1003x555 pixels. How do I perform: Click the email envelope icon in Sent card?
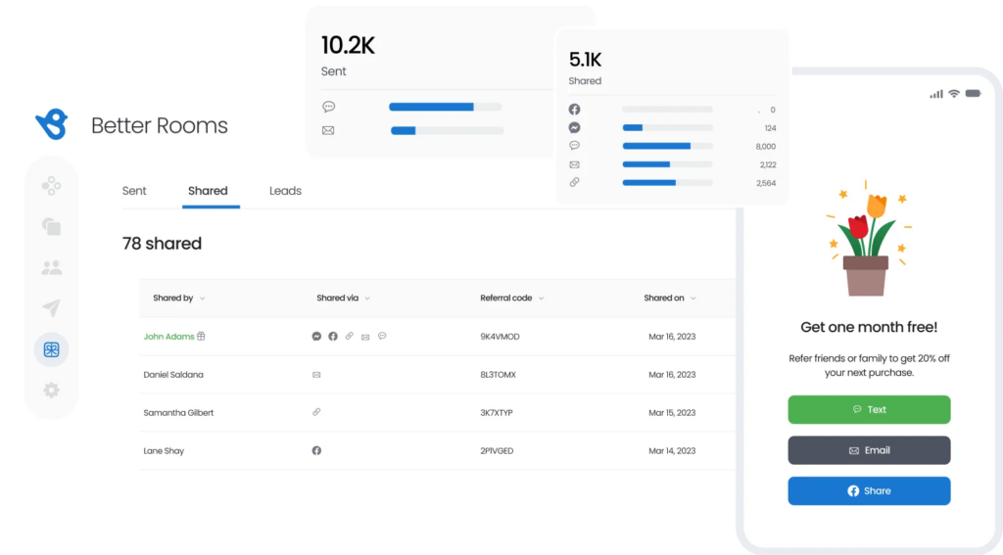(328, 130)
